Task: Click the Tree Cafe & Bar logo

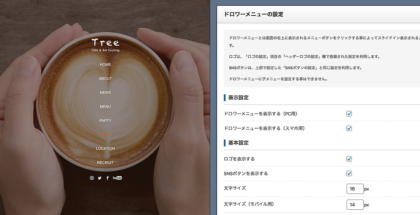Action: [105, 45]
